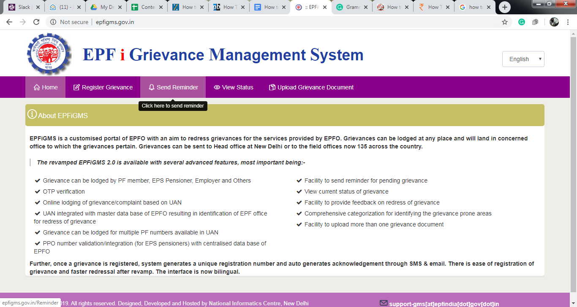
Task: Click the address bar URL epfigms.gov.in
Action: 115,22
